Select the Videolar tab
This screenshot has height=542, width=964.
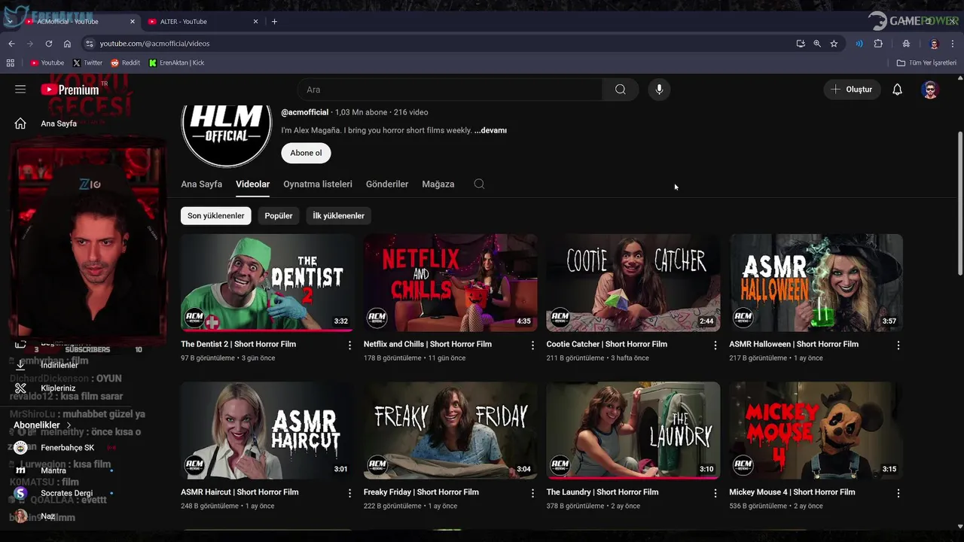coord(252,184)
